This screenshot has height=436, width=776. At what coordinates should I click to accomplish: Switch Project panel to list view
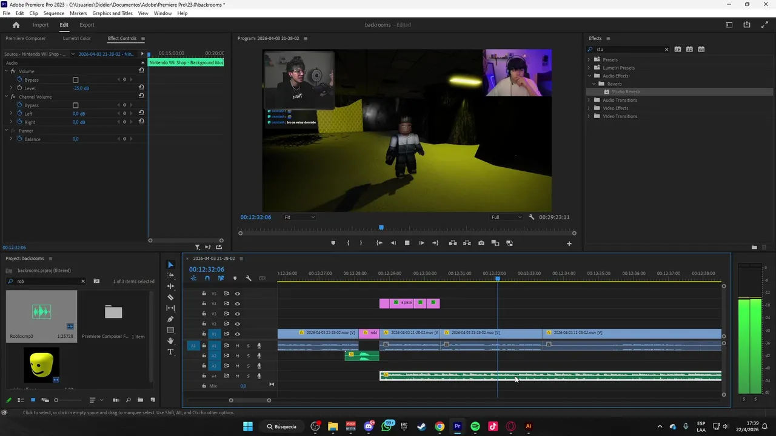pos(21,400)
